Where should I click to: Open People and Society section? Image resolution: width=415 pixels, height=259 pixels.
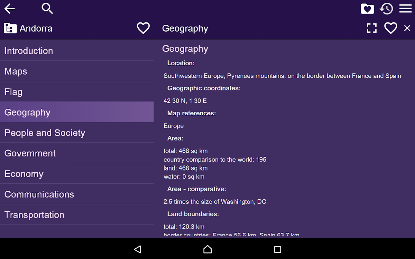pos(77,133)
